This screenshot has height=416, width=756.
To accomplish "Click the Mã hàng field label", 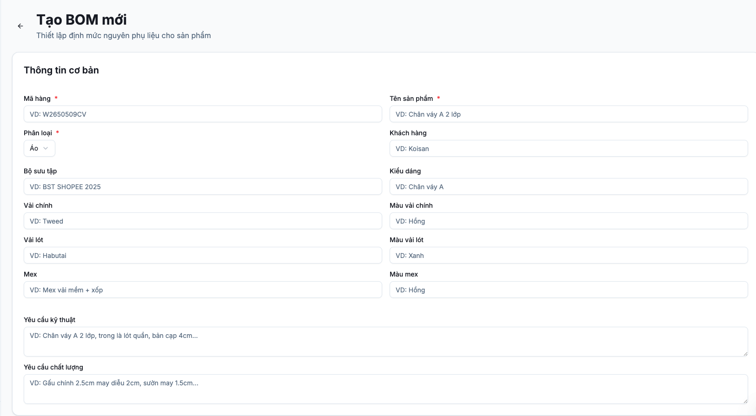I will tap(37, 99).
